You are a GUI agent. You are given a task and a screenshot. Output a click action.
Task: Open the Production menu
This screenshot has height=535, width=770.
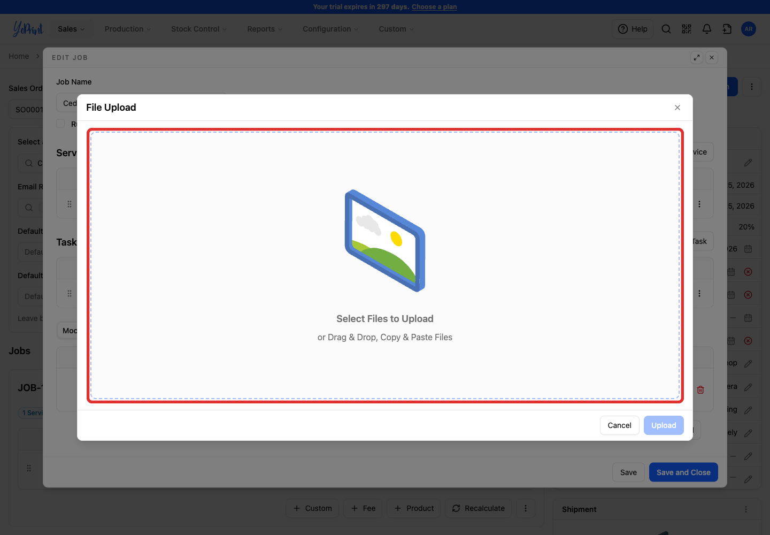coord(128,29)
